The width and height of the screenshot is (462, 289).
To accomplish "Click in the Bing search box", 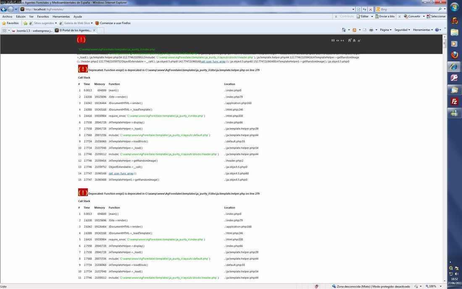I will [408, 9].
